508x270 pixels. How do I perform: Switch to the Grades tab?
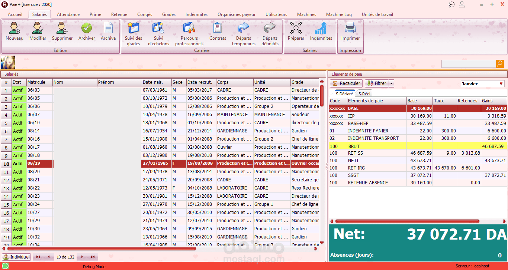point(169,14)
